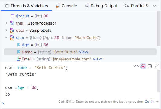
Task: Click the "Beth Curtis" result output line
Action: pyautogui.click(x=21, y=74)
